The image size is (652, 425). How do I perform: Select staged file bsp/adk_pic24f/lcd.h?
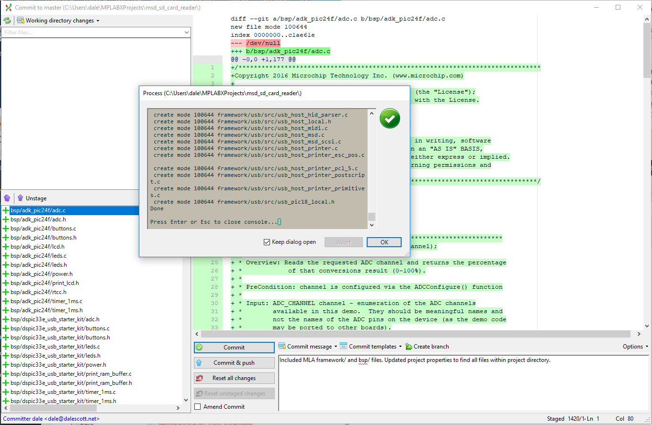click(x=37, y=247)
